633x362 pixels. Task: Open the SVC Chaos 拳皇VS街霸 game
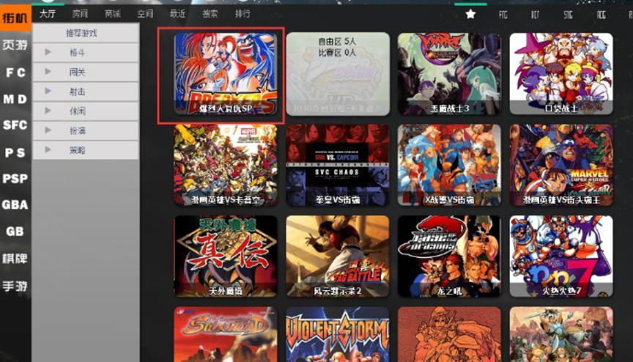coord(338,165)
